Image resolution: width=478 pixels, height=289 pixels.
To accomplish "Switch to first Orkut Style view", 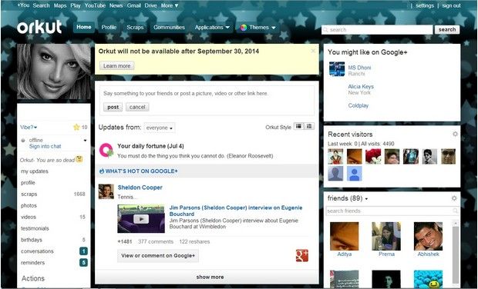I will point(298,126).
